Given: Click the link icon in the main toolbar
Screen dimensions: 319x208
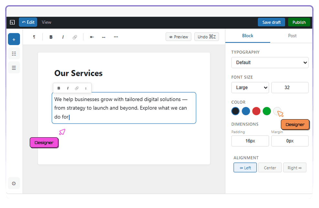Looking at the screenshot, I should tap(75, 37).
